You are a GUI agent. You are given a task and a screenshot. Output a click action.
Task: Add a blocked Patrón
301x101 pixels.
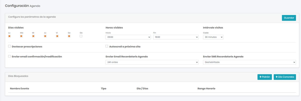click(265, 77)
